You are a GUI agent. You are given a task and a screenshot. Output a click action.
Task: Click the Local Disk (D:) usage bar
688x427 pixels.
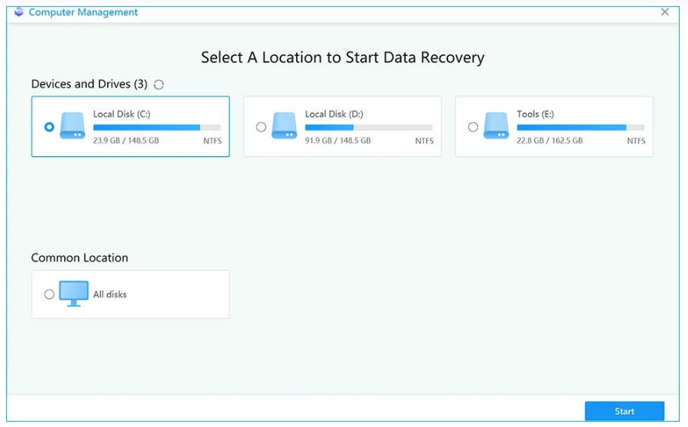(x=369, y=128)
